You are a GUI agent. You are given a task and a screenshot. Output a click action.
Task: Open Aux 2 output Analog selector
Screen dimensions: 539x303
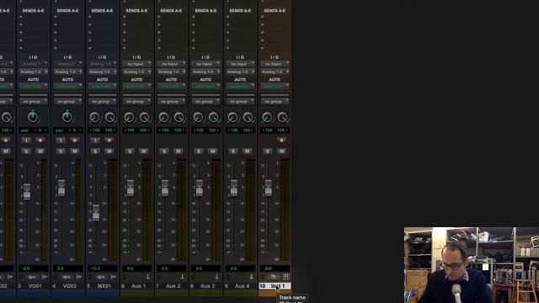(171, 72)
